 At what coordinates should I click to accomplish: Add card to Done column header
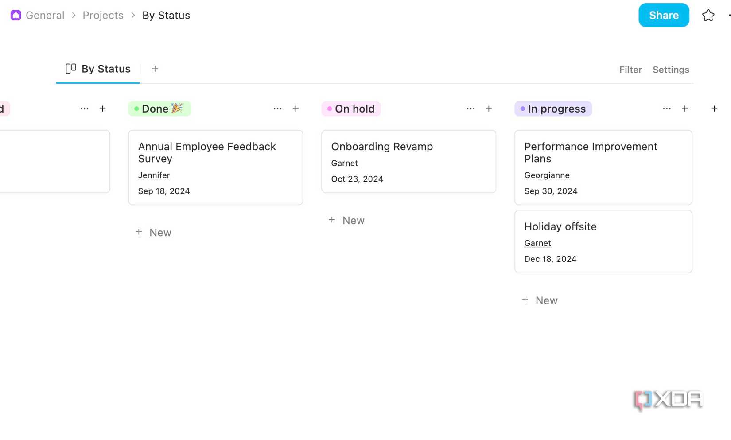tap(296, 109)
